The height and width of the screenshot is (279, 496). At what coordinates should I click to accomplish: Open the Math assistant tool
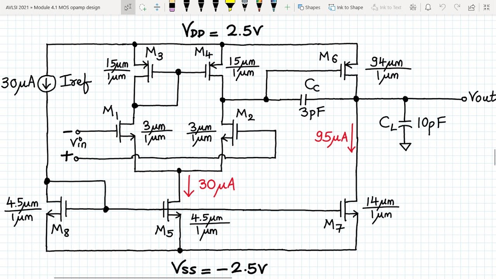pyautogui.click(x=413, y=7)
